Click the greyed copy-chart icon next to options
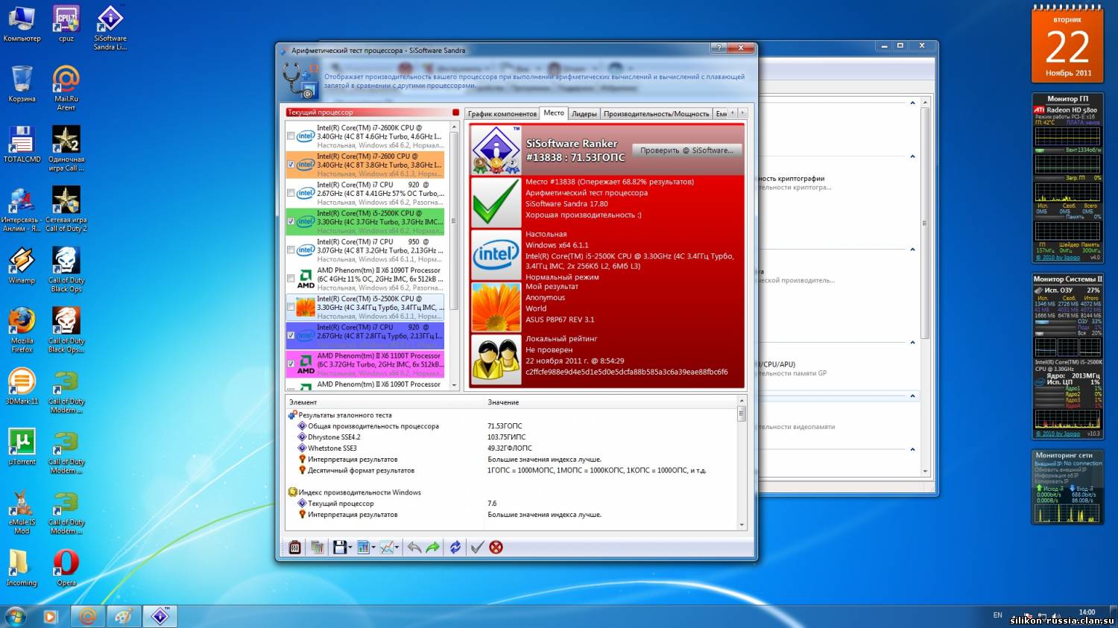This screenshot has width=1118, height=628. (317, 548)
